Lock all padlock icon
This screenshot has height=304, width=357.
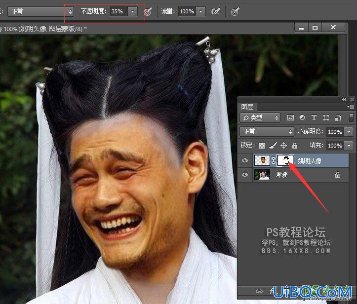tap(295, 146)
